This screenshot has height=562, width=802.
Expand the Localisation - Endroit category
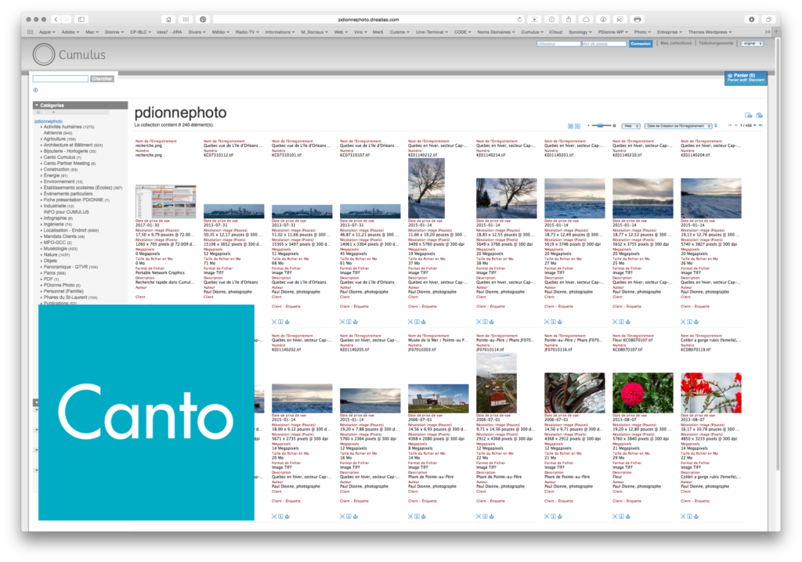pos(41,231)
